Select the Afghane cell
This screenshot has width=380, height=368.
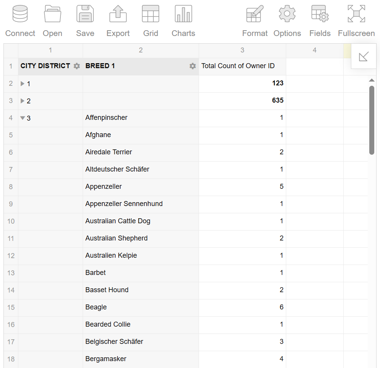(x=141, y=135)
